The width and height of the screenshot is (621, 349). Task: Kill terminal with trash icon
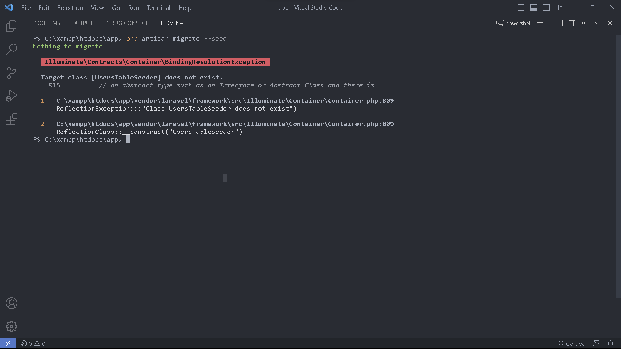pyautogui.click(x=572, y=23)
